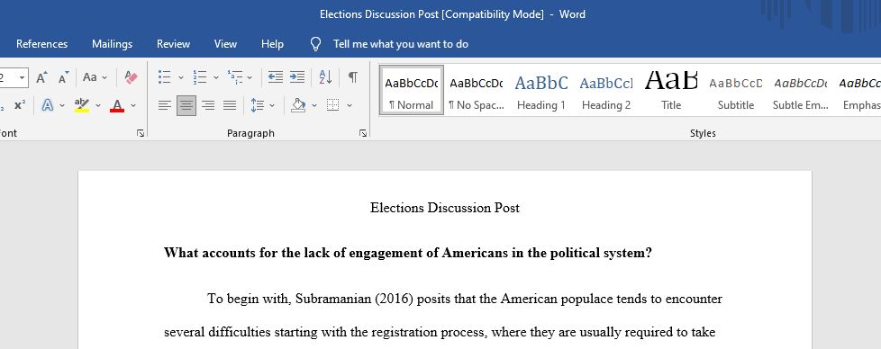Toggle center alignment
Screen dimensions: 881x349
pyautogui.click(x=186, y=105)
